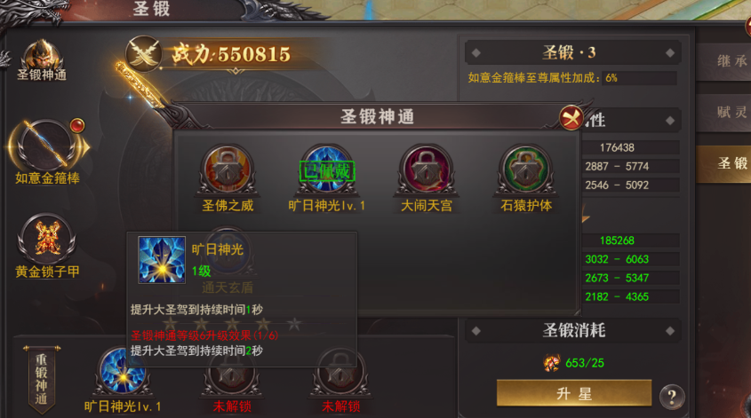Click the 升星 upgrade button

[574, 393]
